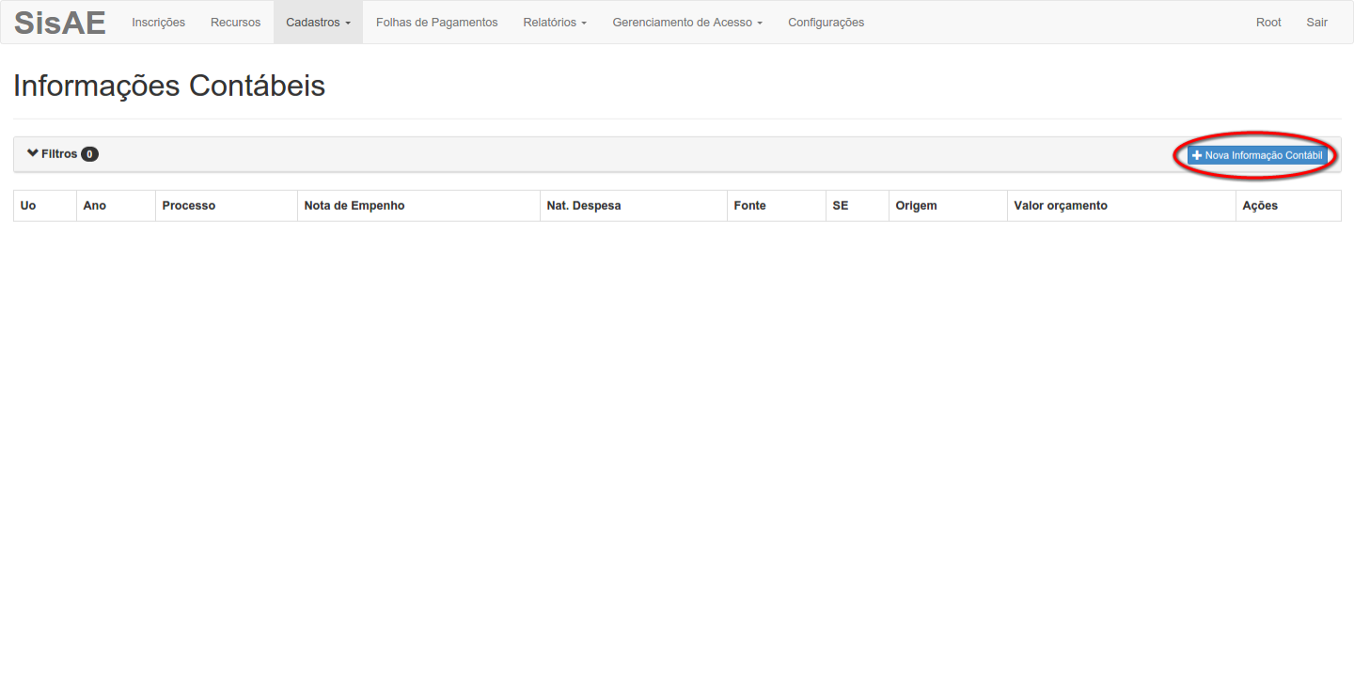
Task: Click the SE column header
Action: (x=858, y=206)
